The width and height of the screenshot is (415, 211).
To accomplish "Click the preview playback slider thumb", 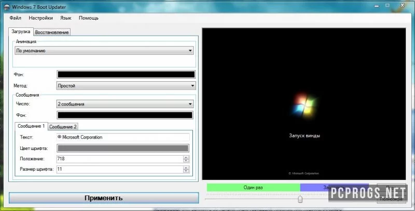I will tap(300, 199).
